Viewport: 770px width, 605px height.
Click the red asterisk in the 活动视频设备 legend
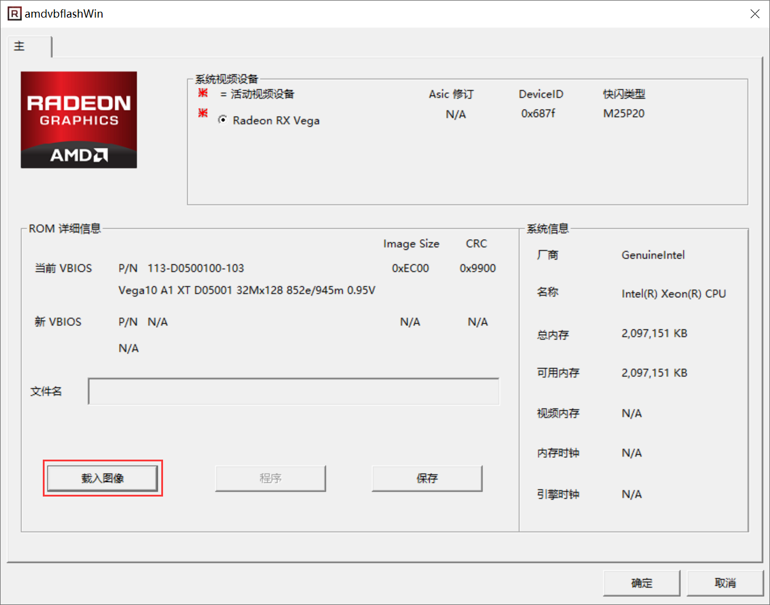pyautogui.click(x=203, y=93)
